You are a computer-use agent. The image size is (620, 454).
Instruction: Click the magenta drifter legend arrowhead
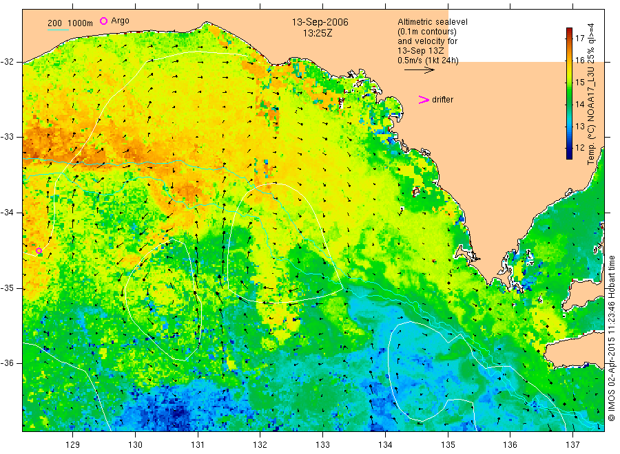[x=424, y=100]
